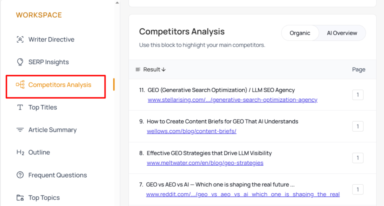
Task: Click the Writer Directive icon
Action: click(20, 39)
